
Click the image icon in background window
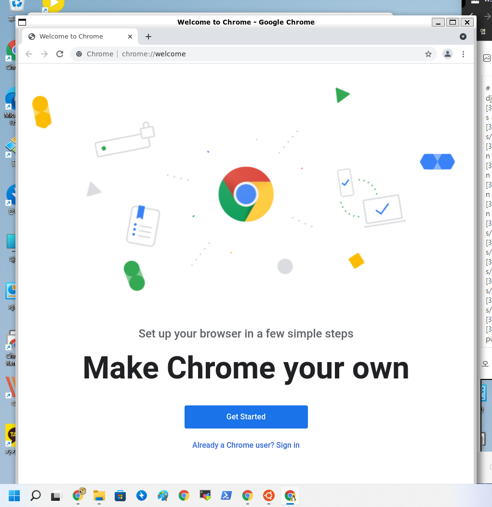[487, 58]
